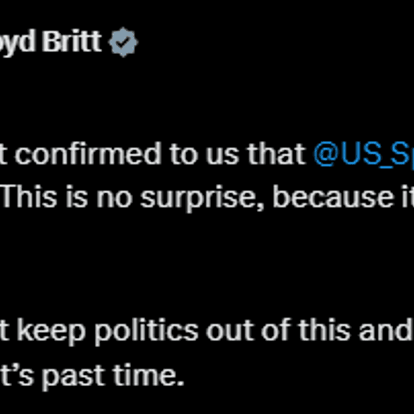This screenshot has height=414, width=414.
Task: Click the word "politics" in the tweet
Action: click(147, 331)
